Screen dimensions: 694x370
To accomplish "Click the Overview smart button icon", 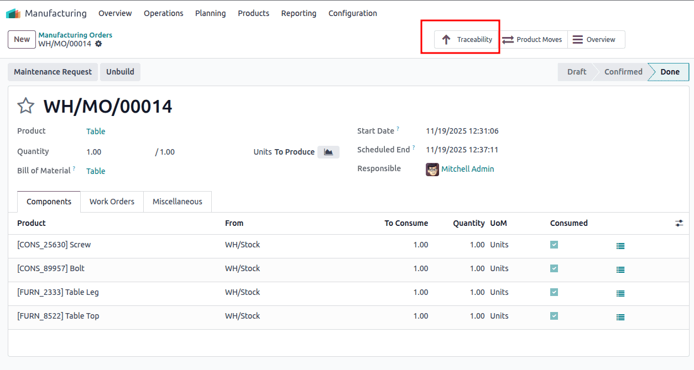I will pos(578,39).
